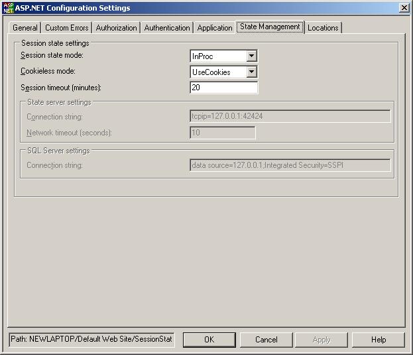The width and height of the screenshot is (413, 355).
Task: Click the 'Session state settings' group title
Action: [x=55, y=43]
